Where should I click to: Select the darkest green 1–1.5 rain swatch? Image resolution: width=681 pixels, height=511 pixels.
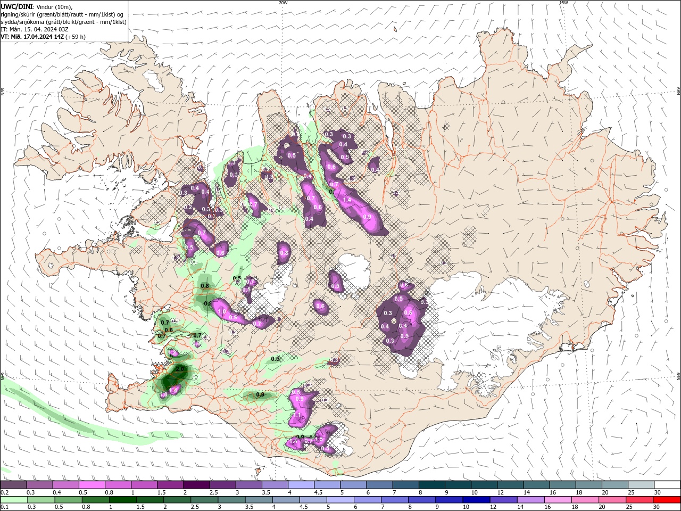tap(122, 500)
